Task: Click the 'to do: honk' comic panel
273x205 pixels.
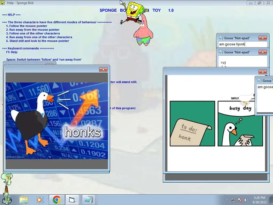Action: [x=192, y=123]
